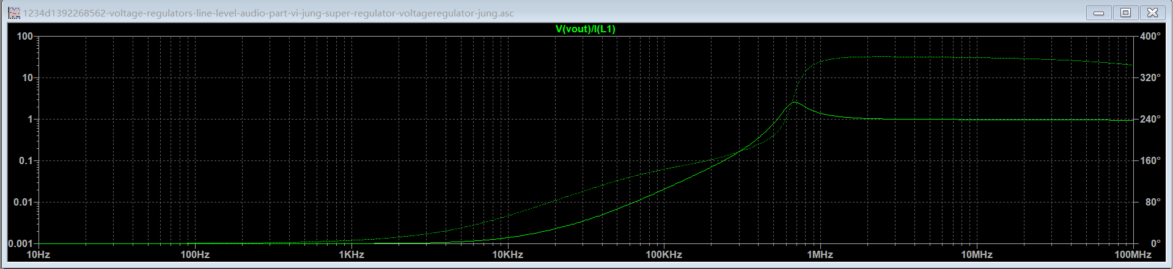
Task: Click the 160° phase axis label
Action: coord(1150,160)
